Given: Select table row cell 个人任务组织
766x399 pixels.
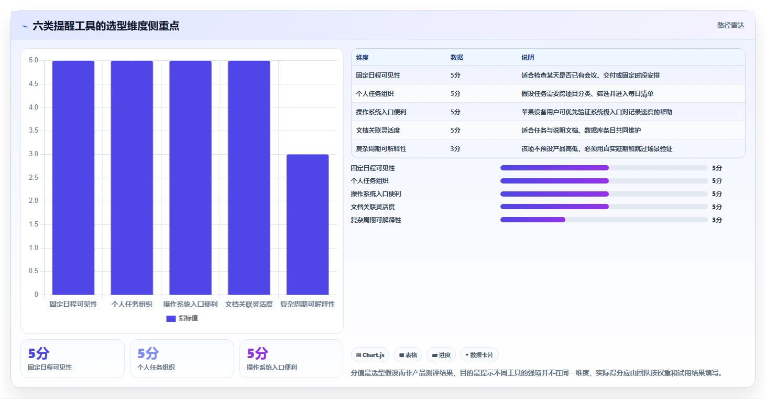Looking at the screenshot, I should [x=375, y=94].
